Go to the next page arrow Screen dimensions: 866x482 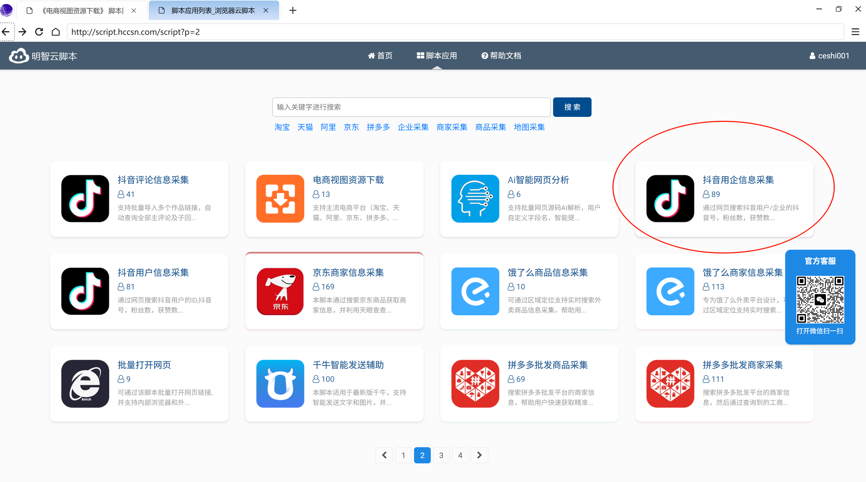[x=479, y=455]
